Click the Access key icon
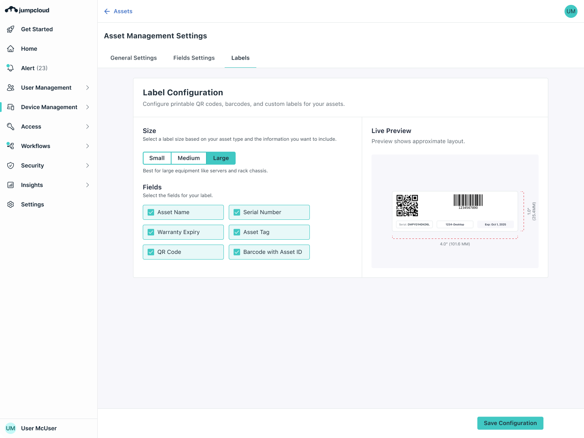 tap(11, 127)
